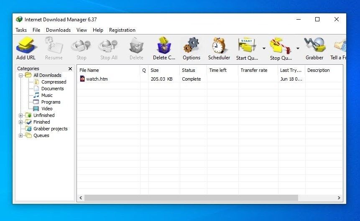
Task: Expand the Unfinished category node
Action: (x=20, y=115)
